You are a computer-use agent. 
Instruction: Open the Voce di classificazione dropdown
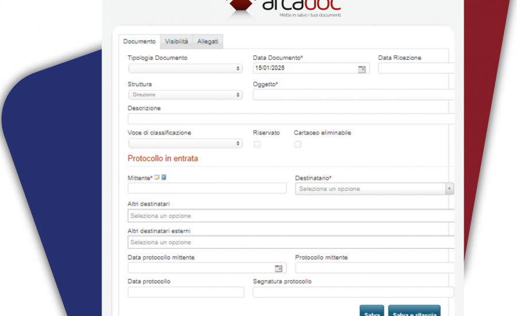[186, 143]
